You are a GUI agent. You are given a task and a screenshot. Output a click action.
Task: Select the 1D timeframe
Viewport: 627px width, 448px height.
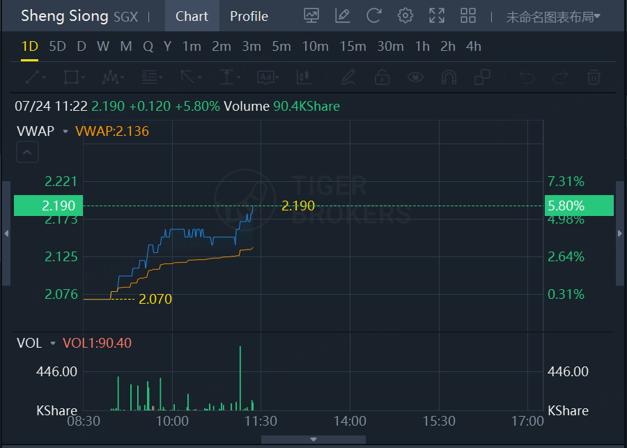click(x=29, y=47)
